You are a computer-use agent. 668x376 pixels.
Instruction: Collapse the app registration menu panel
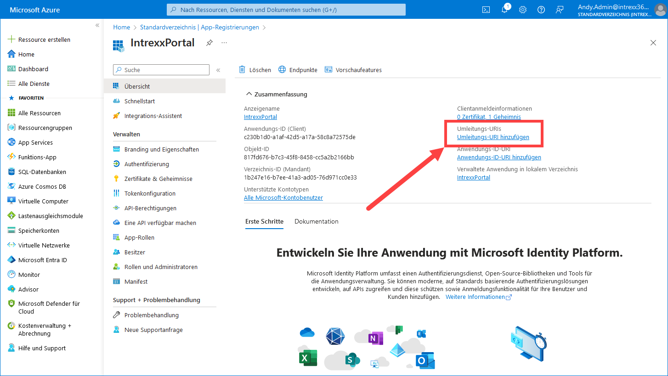(218, 70)
